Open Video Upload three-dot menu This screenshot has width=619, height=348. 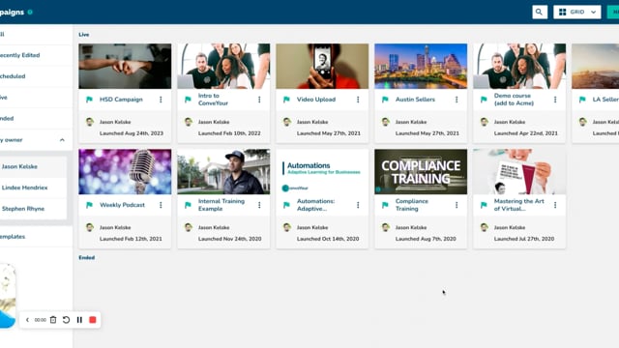(358, 100)
